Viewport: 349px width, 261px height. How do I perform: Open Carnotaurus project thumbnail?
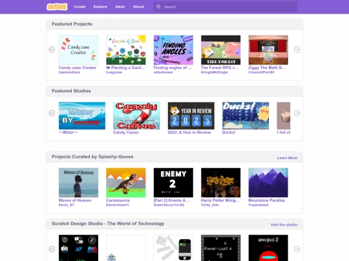(x=126, y=182)
